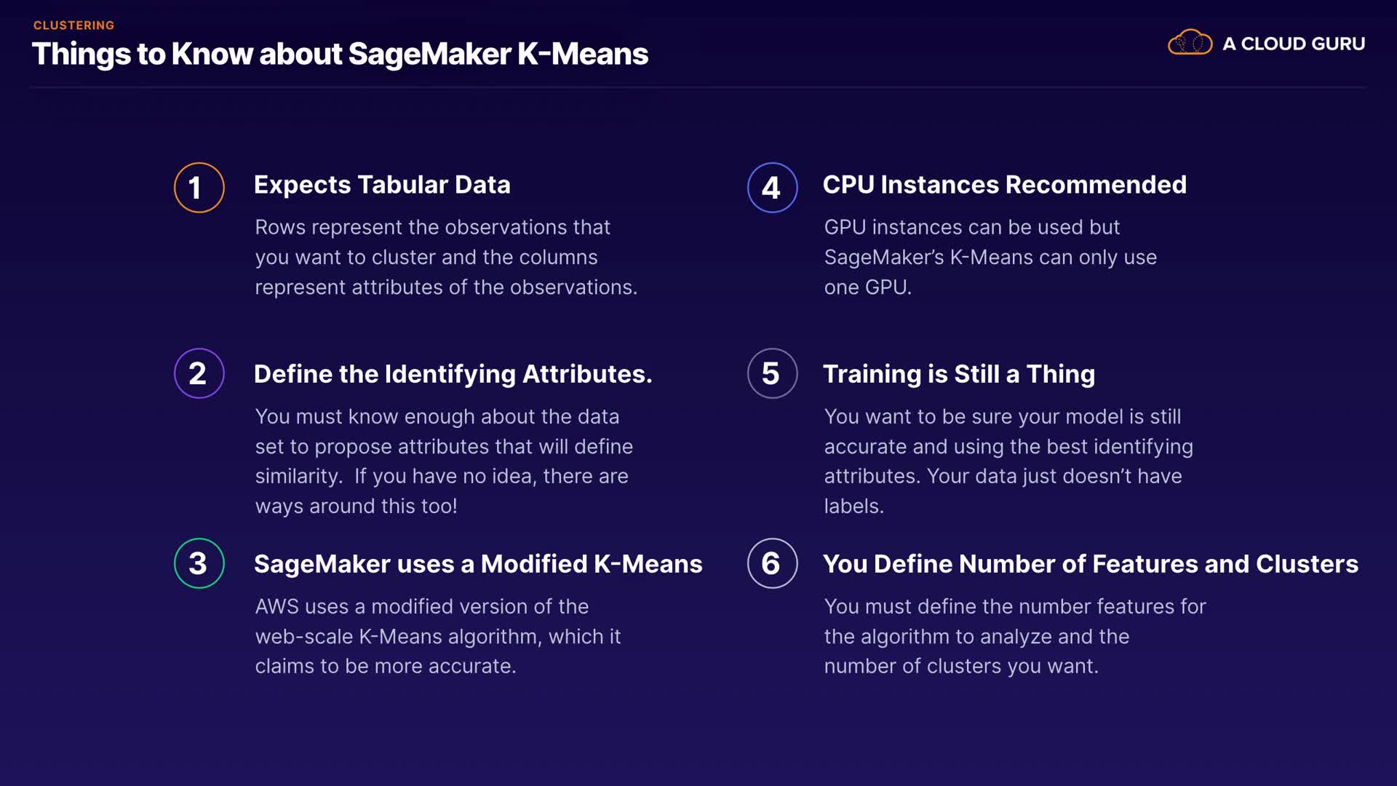Click the blue number 4 circle
The width and height of the screenshot is (1397, 786).
click(x=772, y=188)
